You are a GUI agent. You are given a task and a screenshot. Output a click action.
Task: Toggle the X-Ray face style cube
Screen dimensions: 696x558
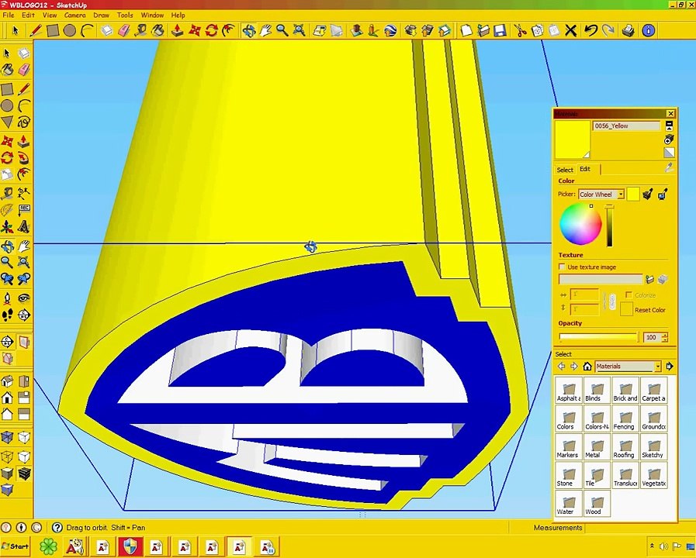tap(7, 438)
